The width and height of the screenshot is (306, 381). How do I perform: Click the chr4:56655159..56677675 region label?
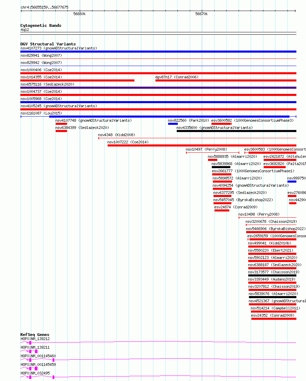tap(44, 7)
